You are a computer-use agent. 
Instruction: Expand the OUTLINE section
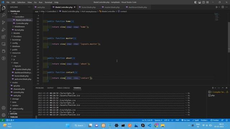(x=14, y=114)
